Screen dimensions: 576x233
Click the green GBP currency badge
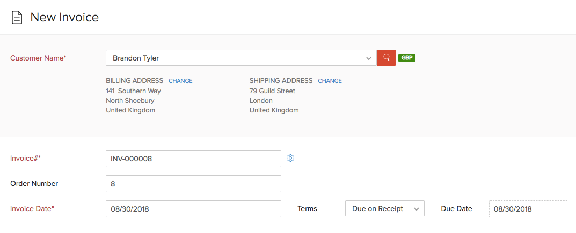coord(407,58)
